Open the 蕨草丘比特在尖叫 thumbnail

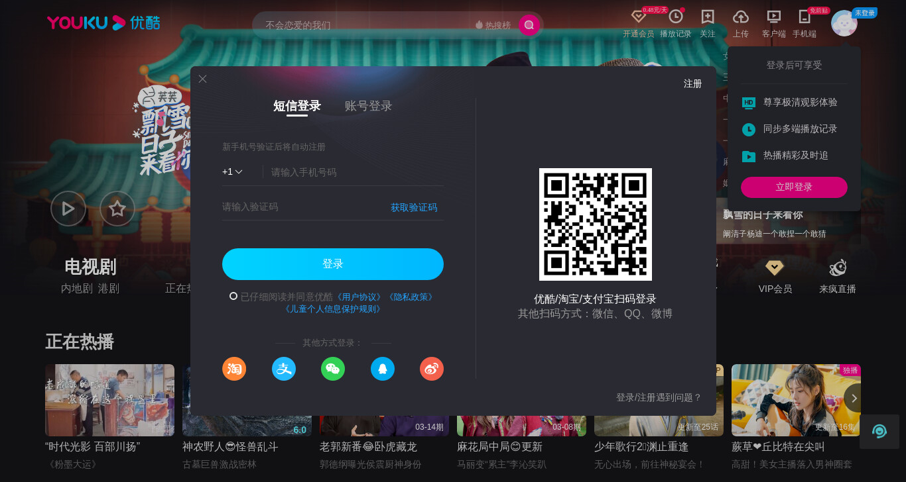tap(796, 400)
